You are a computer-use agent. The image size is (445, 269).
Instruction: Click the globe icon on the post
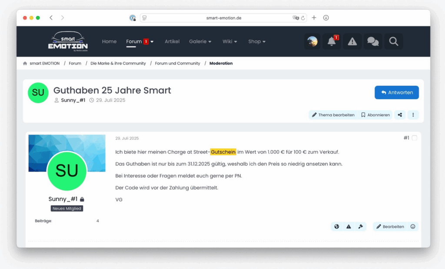[x=336, y=227]
